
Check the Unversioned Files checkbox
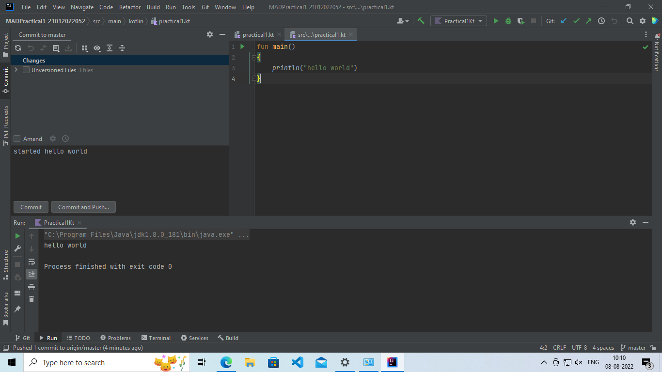26,70
